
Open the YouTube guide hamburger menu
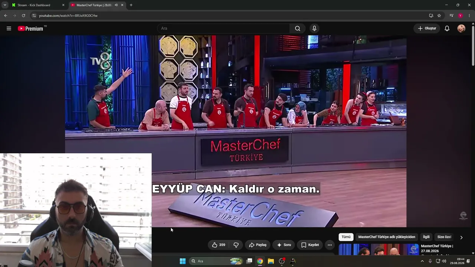(x=9, y=29)
